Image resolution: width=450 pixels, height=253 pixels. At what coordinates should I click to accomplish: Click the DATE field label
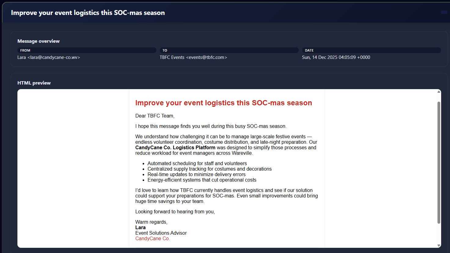click(309, 50)
